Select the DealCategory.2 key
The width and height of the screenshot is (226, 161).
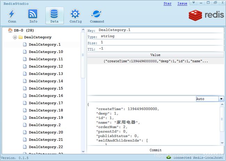click(45, 125)
